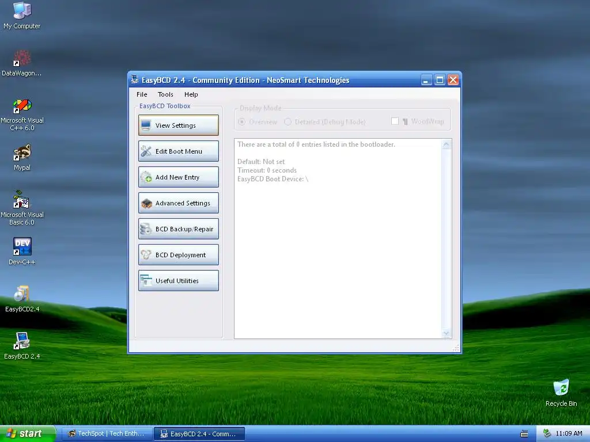Viewport: 590px width, 442px height.
Task: Select Microsoft Visual Basic 6.0 icon
Action: click(22, 208)
